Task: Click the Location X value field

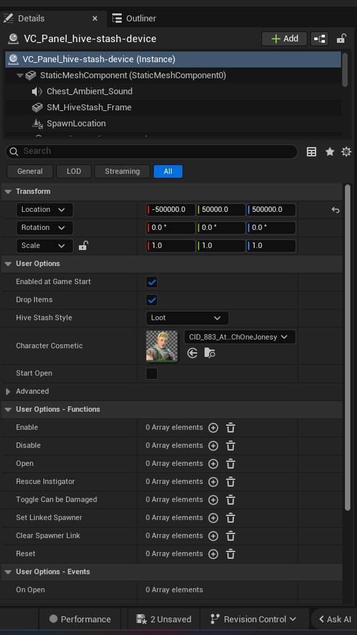Action: [x=170, y=210]
